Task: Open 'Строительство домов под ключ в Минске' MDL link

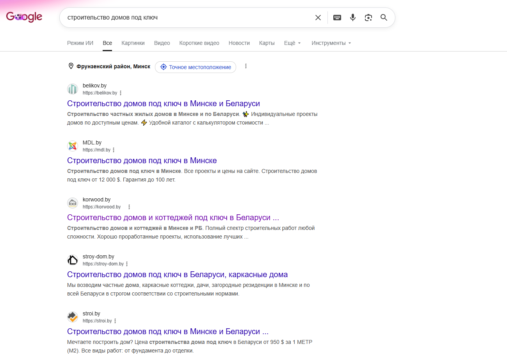Action: [x=142, y=160]
